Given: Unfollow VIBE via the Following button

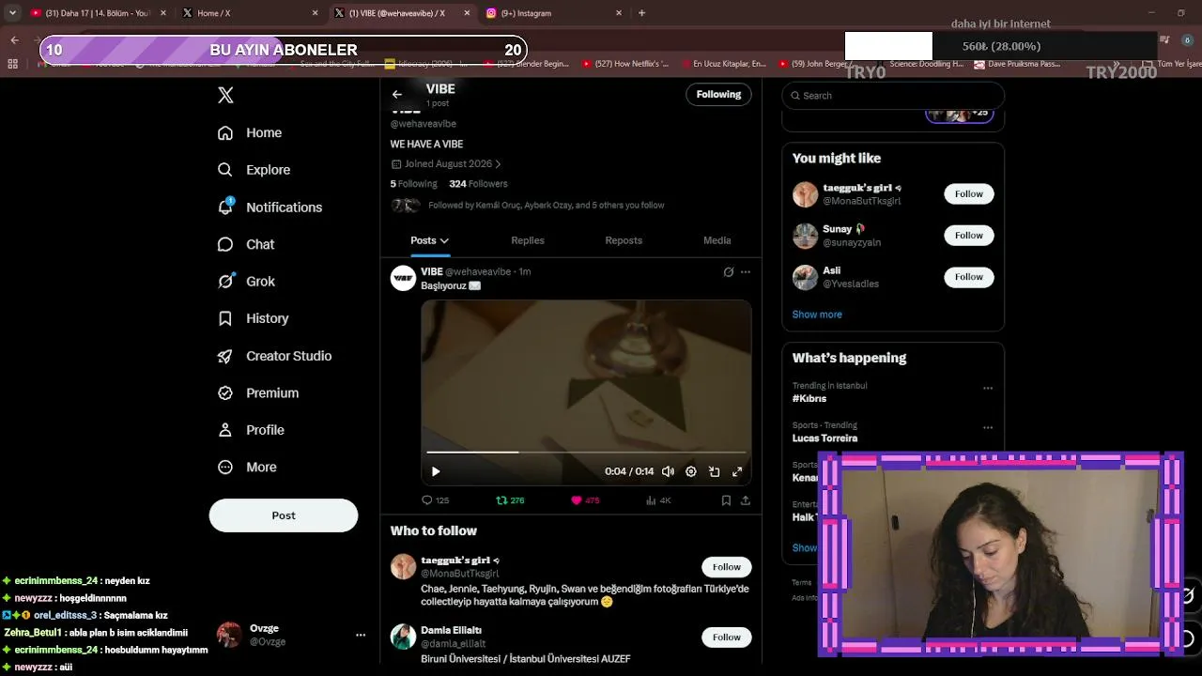Looking at the screenshot, I should 718,94.
